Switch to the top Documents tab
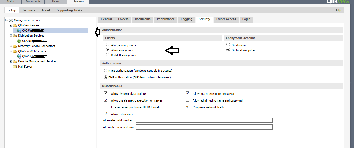Image resolution: width=354 pixels, height=148 pixels. 33,2
